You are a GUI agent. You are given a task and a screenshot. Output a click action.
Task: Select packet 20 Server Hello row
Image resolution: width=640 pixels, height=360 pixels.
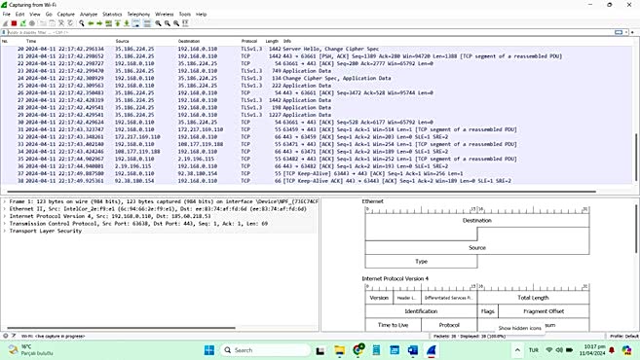coord(317,49)
